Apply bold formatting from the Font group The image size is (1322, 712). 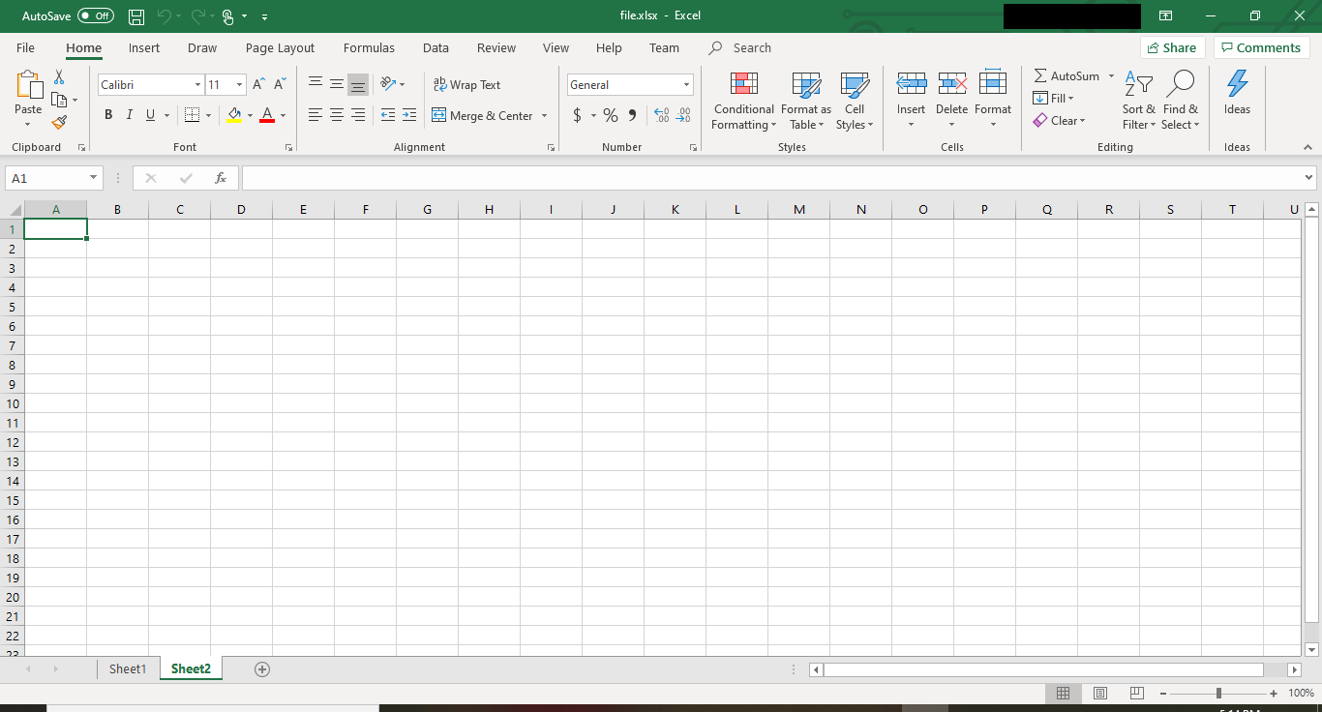pos(107,114)
